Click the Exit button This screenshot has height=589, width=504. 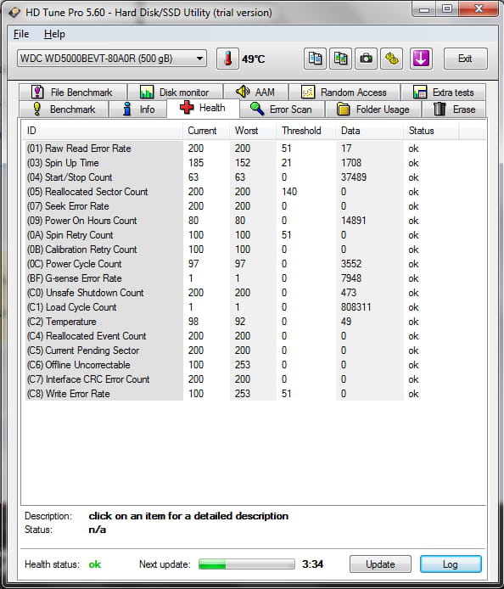[x=465, y=59]
